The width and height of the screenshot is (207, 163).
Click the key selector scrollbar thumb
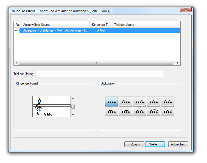[73, 106]
